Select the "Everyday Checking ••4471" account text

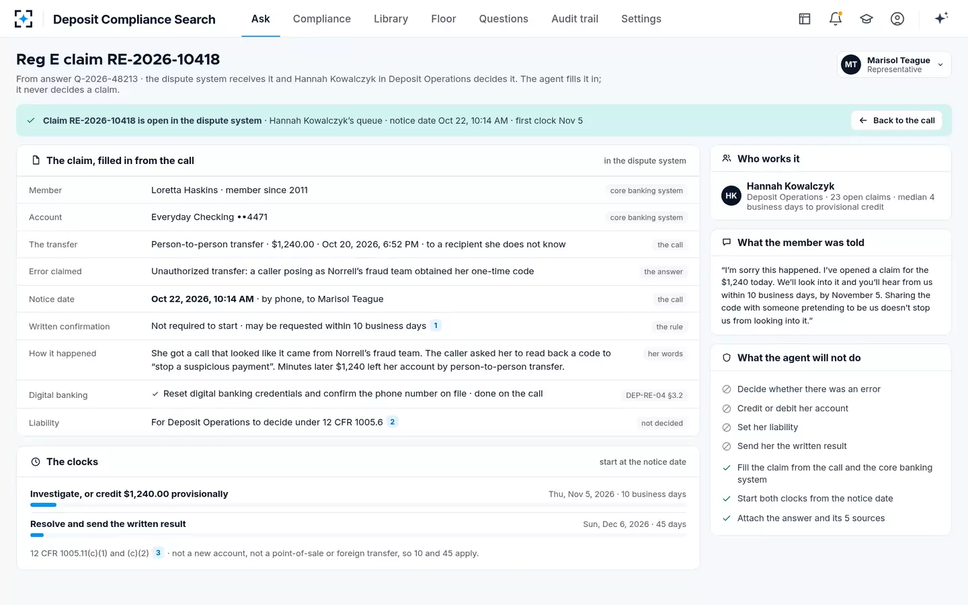tap(209, 217)
